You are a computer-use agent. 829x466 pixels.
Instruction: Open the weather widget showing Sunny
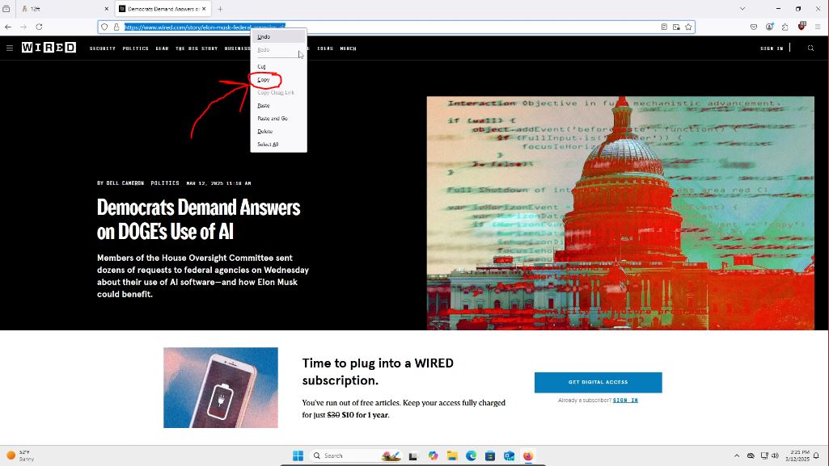[20, 456]
